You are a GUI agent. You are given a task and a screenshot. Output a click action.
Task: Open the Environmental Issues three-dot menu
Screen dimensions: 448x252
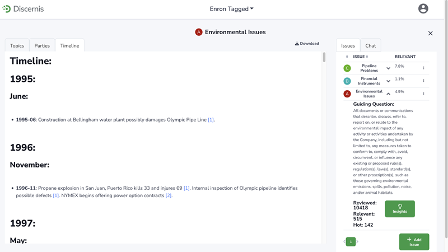423,94
